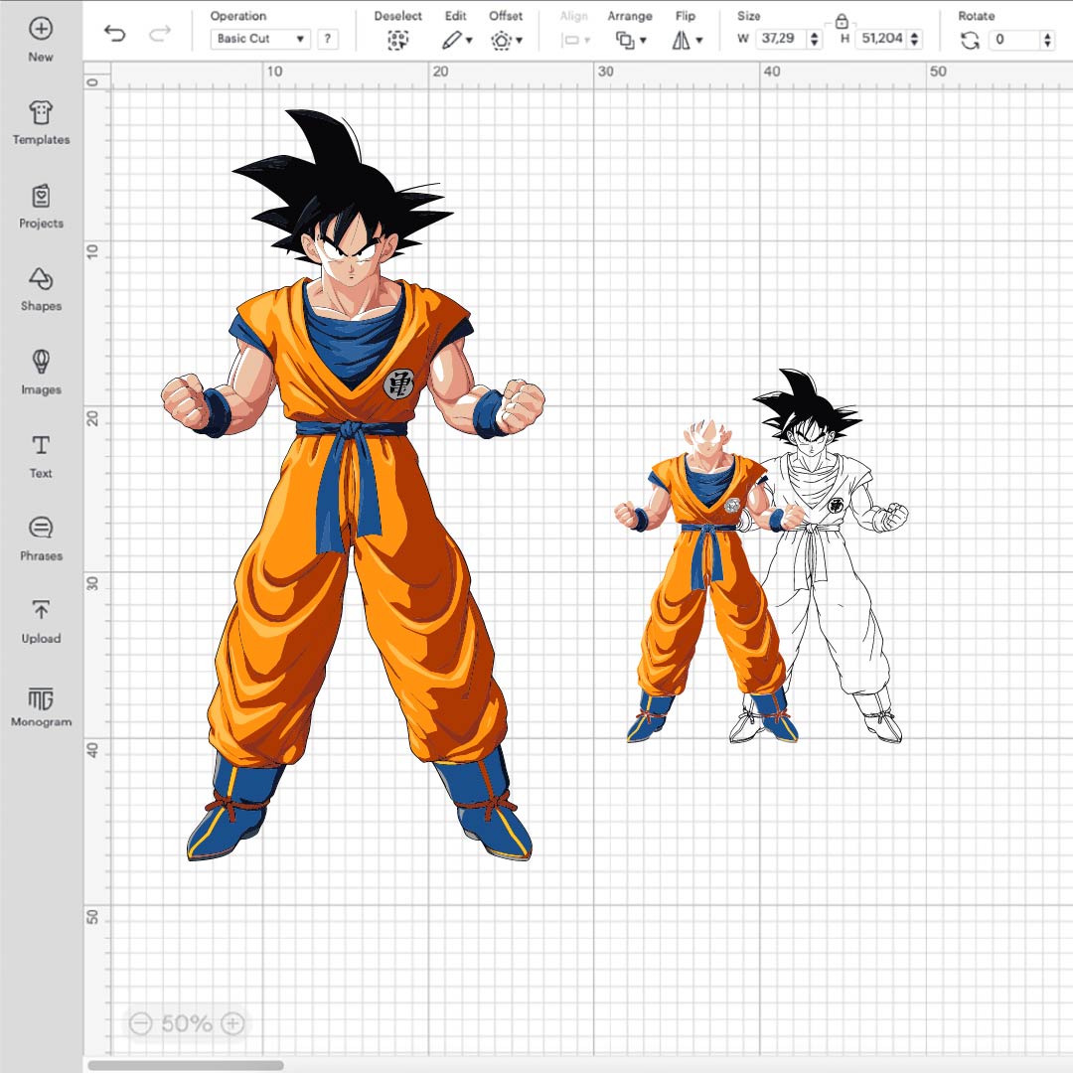Open the Edit pencil menu
Viewport: 1073px width, 1073px height.
(456, 41)
